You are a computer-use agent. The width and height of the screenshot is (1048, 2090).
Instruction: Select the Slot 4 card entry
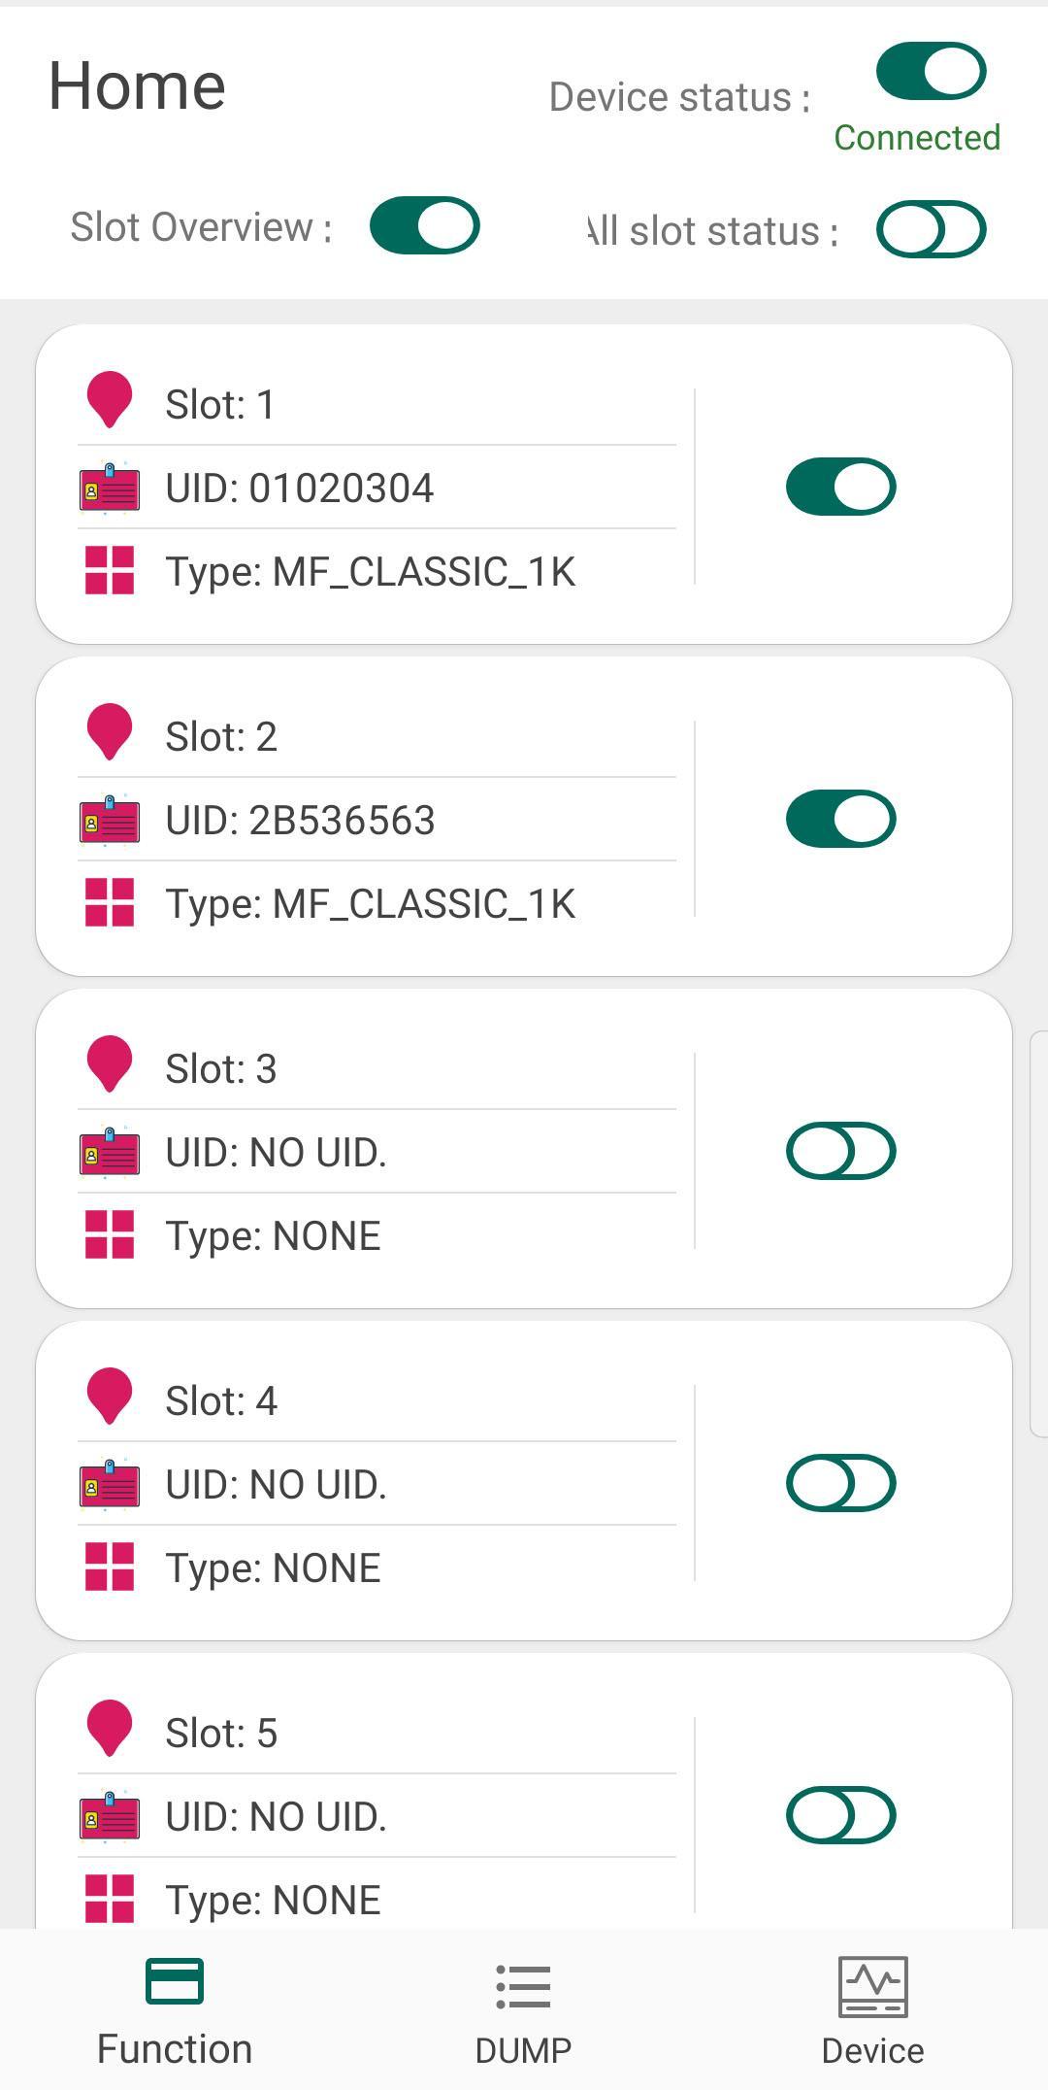click(x=524, y=1481)
